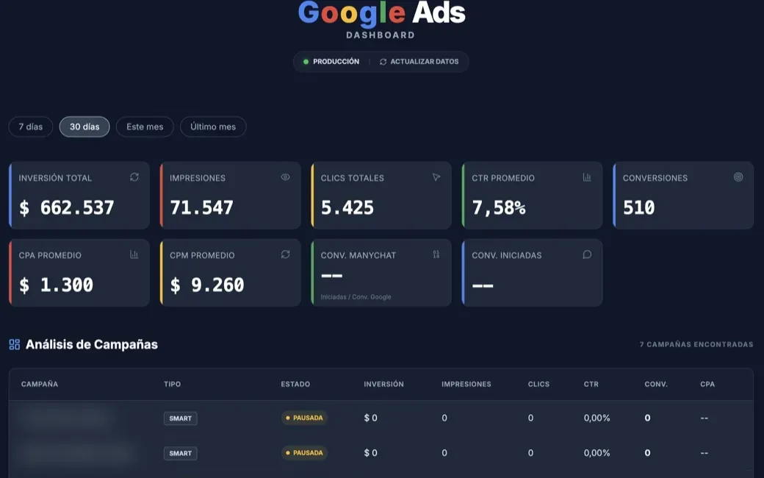Screen dimensions: 764x478
Task: Sort table by Clics column header
Action: coord(538,384)
